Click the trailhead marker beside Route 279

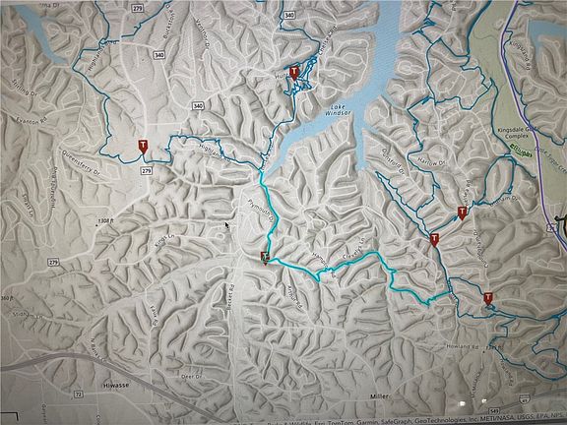click(143, 147)
